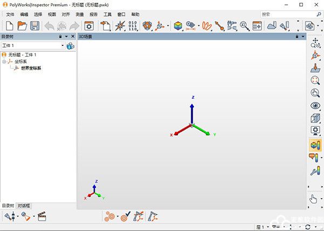Click the wrench tool icon in right toolbar
The image size is (324, 231).
[x=315, y=172]
